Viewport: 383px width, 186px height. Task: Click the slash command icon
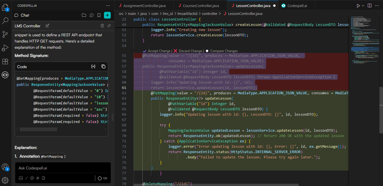click(26, 178)
